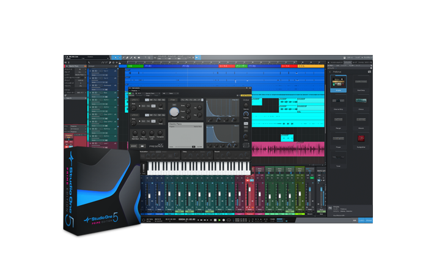The image size is (431, 257).
Task: Click the Presence channel fader in mixer
Action: [x=249, y=190]
